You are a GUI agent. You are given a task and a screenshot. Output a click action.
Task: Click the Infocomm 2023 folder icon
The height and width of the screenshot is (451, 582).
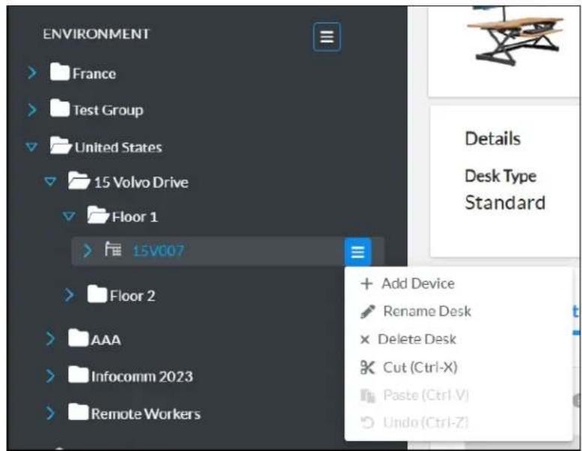pos(78,374)
